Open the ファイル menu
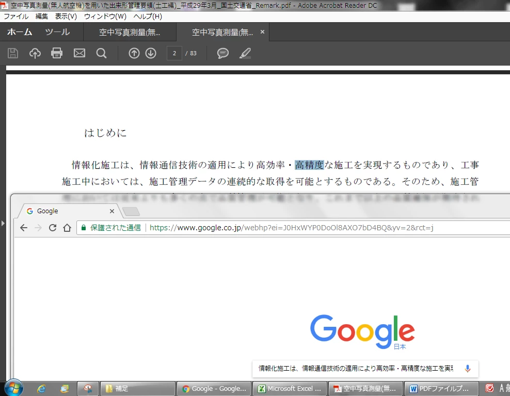510x396 pixels. tap(16, 17)
